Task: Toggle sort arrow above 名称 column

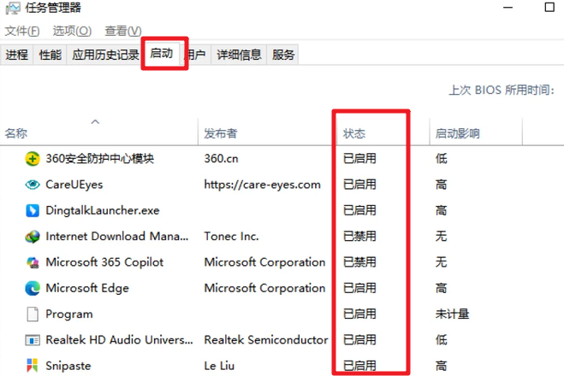Action: (95, 122)
